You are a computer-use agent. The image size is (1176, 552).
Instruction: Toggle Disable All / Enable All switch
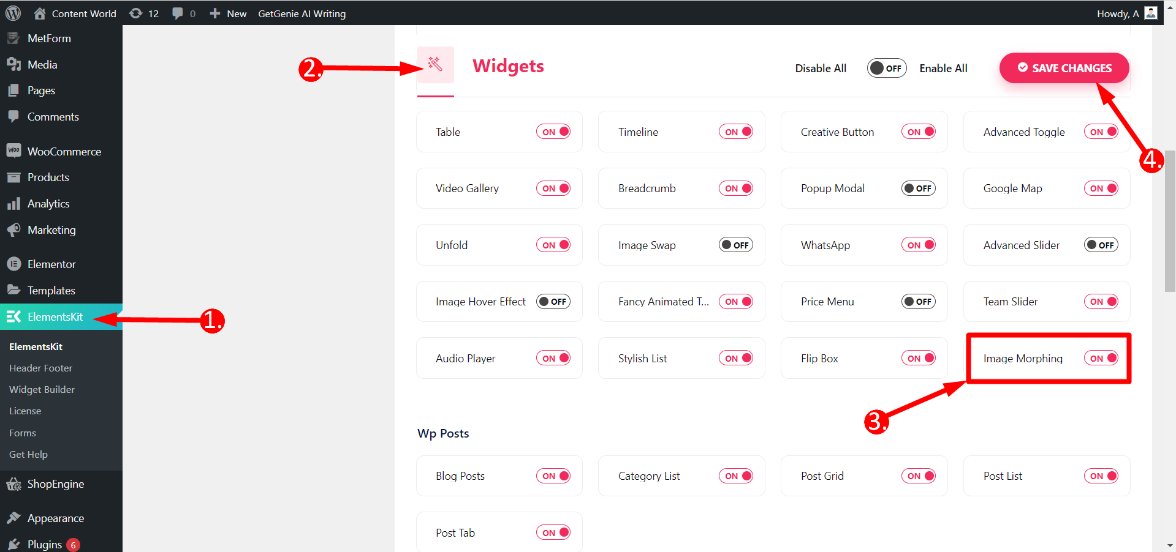(887, 68)
